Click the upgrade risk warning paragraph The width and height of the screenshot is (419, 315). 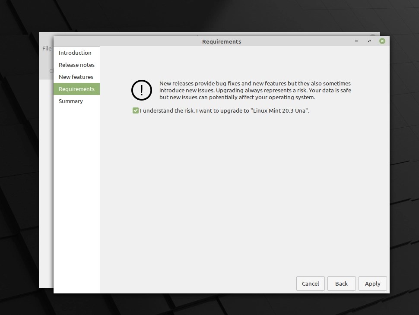click(x=255, y=90)
